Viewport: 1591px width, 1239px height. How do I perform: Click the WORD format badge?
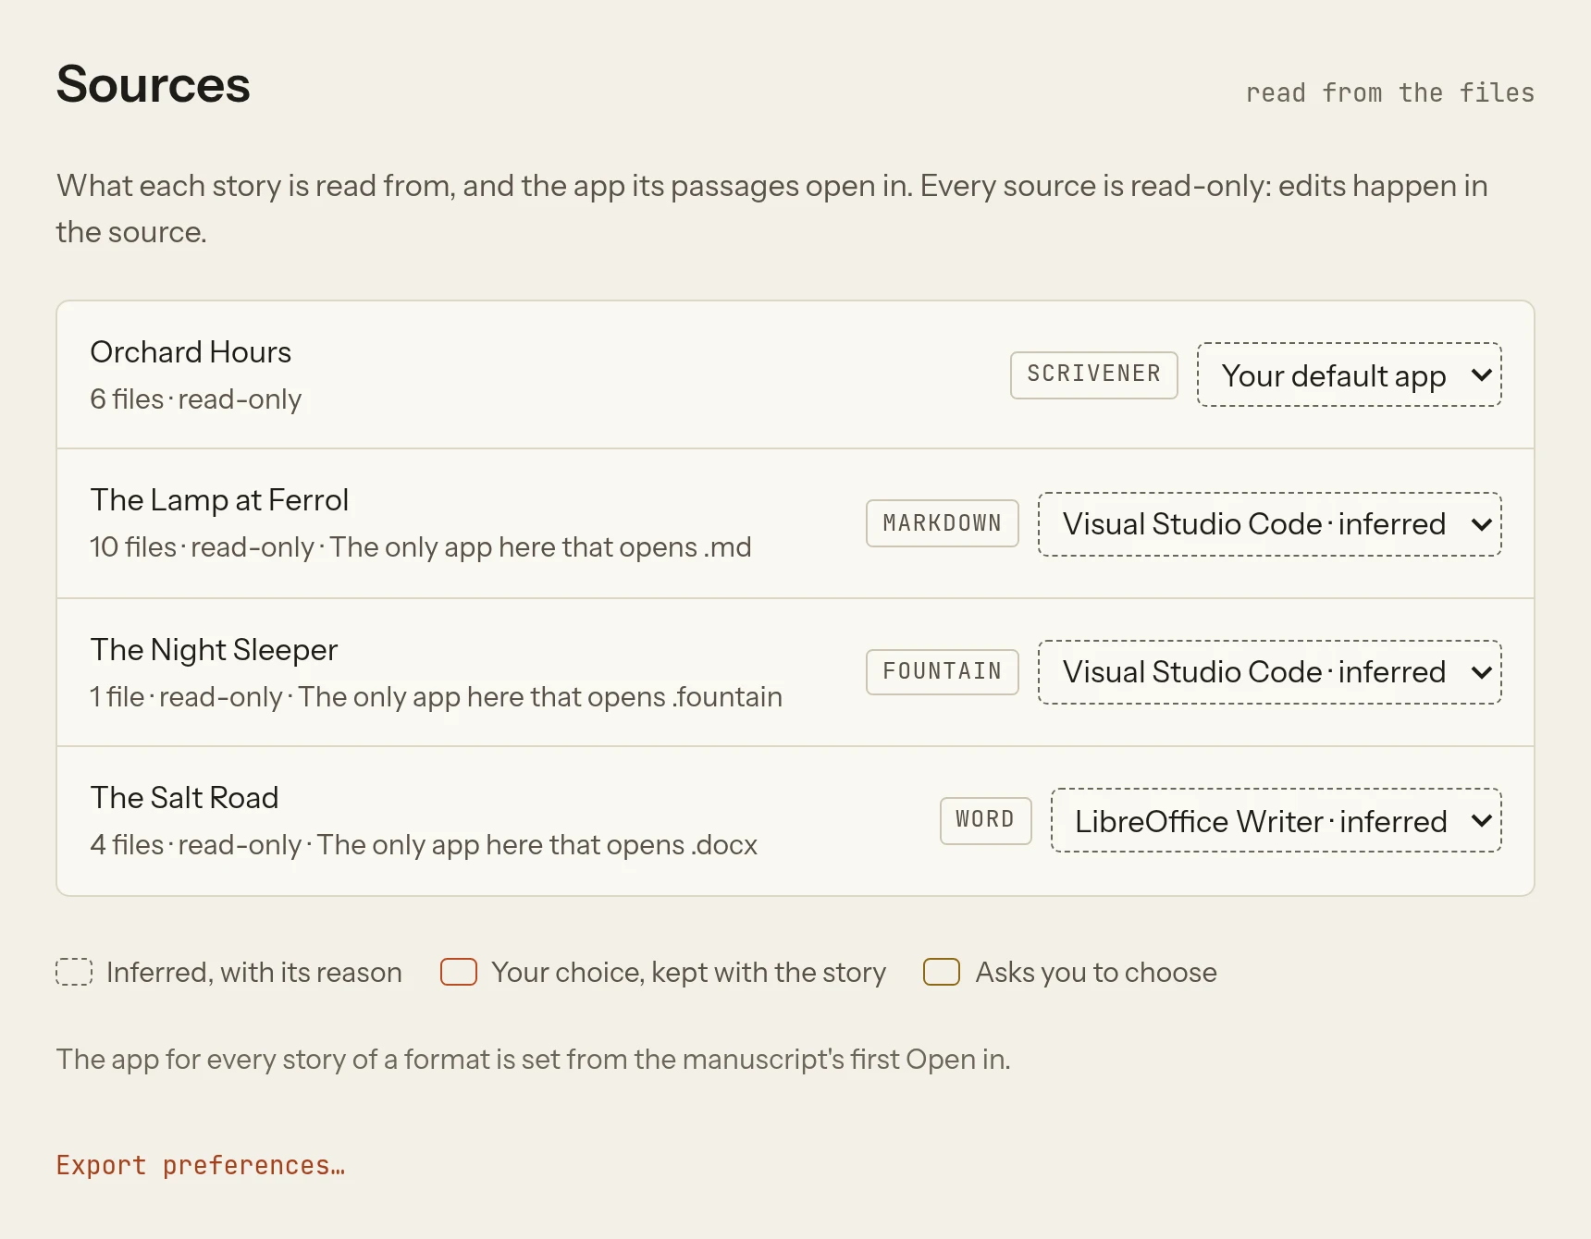point(985,820)
